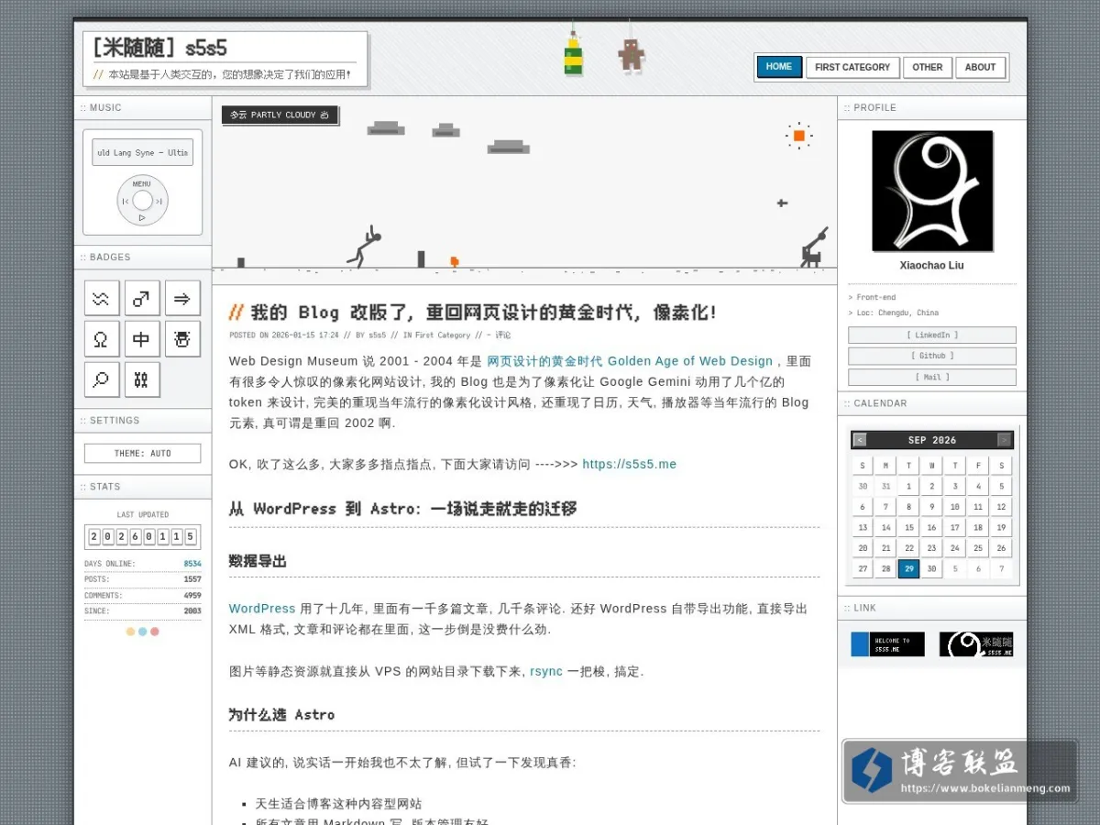
Task: Click the Xiaochao Liu name
Action: point(931,266)
